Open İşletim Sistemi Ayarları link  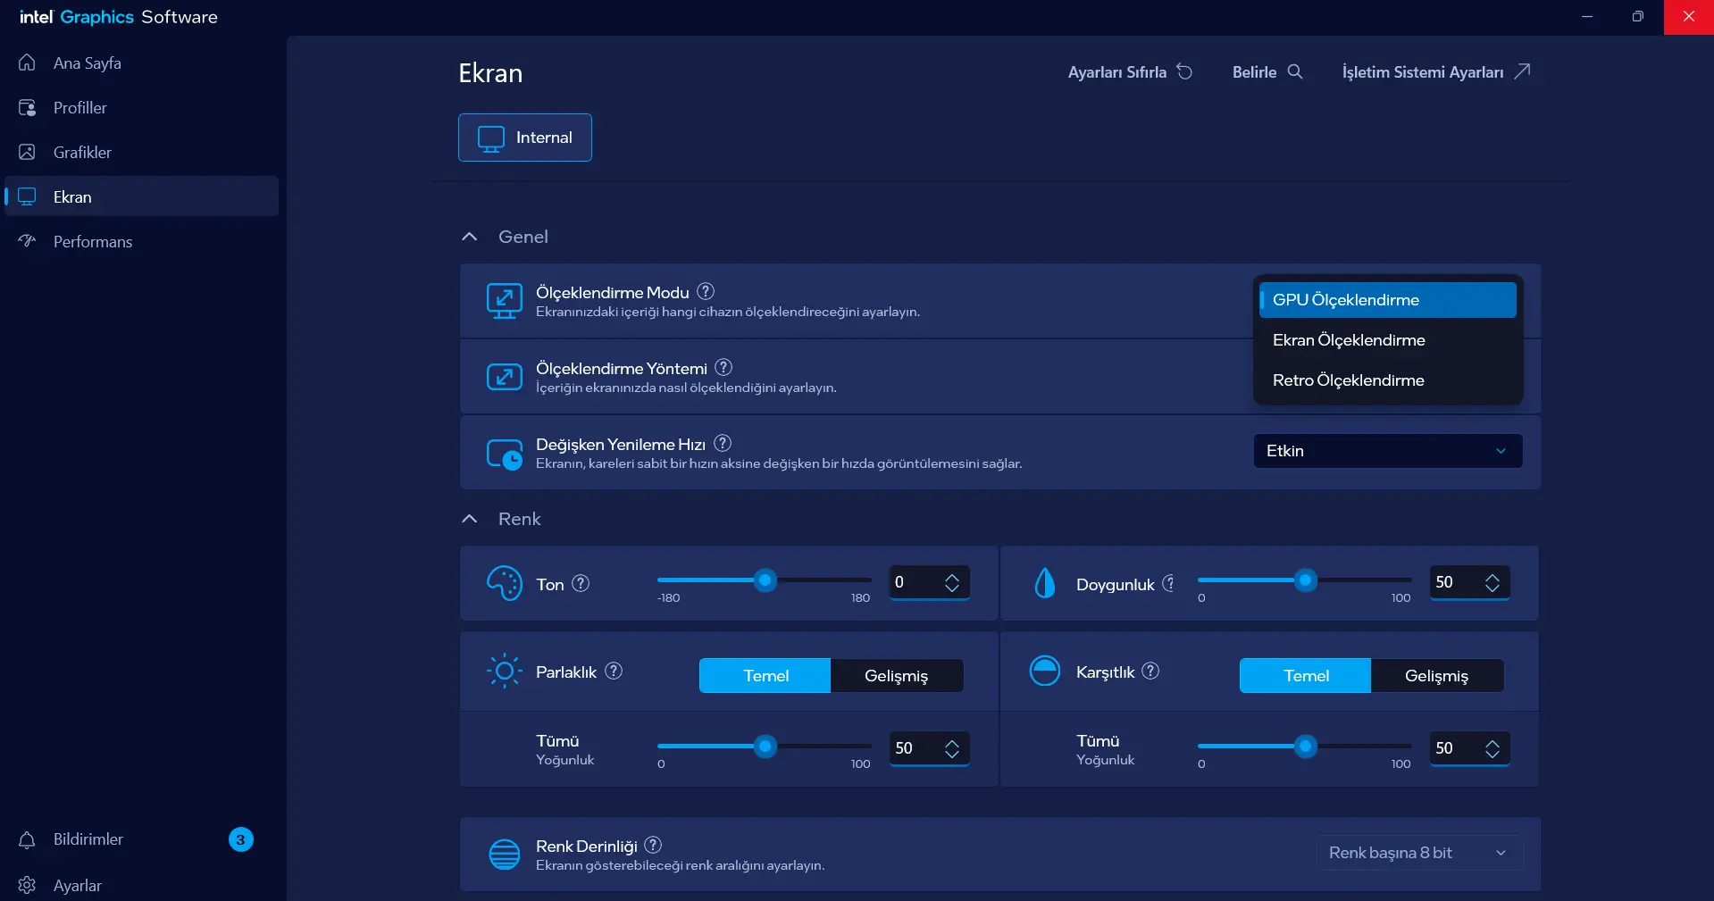click(x=1436, y=71)
